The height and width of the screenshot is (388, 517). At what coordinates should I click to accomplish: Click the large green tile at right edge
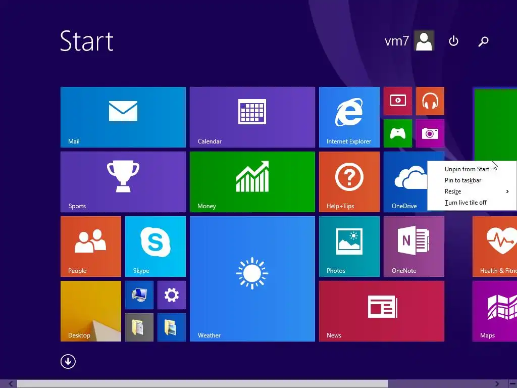pyautogui.click(x=496, y=125)
